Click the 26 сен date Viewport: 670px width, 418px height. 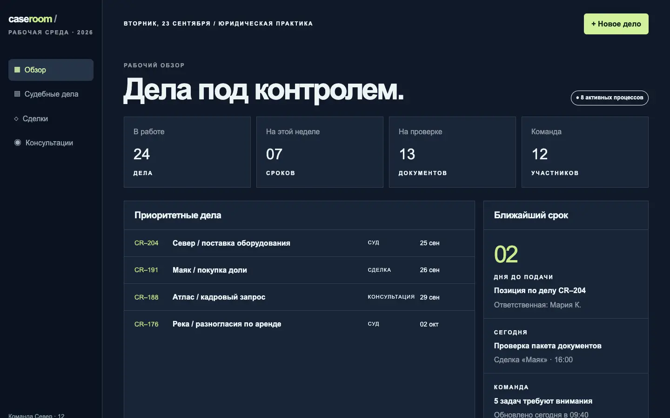[x=429, y=270]
